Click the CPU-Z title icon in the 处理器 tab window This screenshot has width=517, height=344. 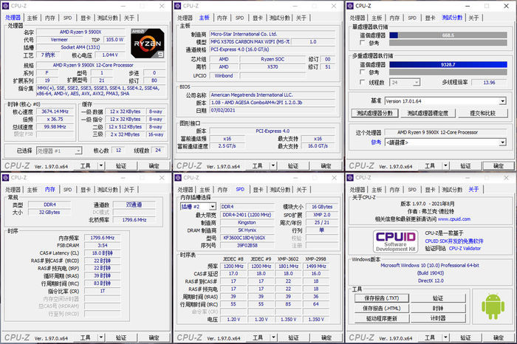(6, 6)
